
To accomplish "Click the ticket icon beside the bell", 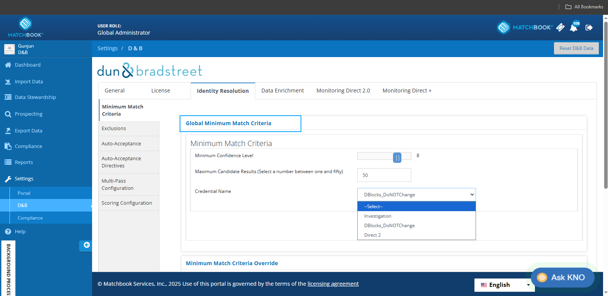I will 560,27.
